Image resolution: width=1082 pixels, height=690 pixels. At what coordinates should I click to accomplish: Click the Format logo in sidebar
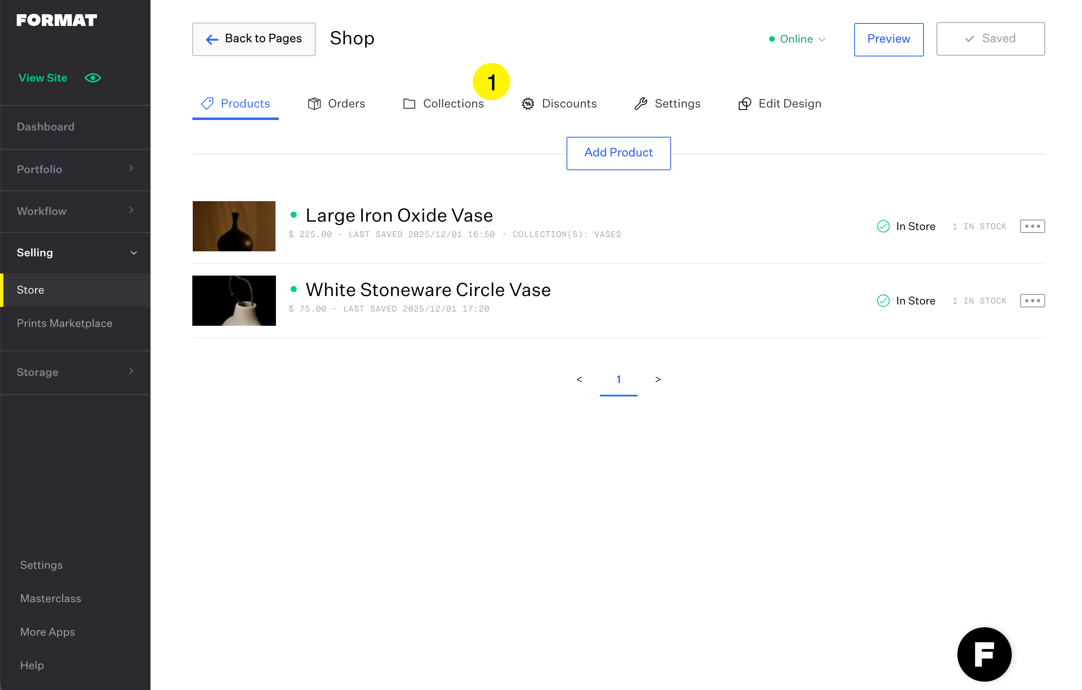click(x=56, y=20)
